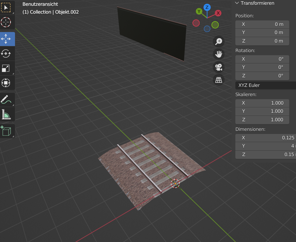Viewport: 296px width, 242px height.
Task: Snap view to green Y axis
Action: click(x=199, y=11)
